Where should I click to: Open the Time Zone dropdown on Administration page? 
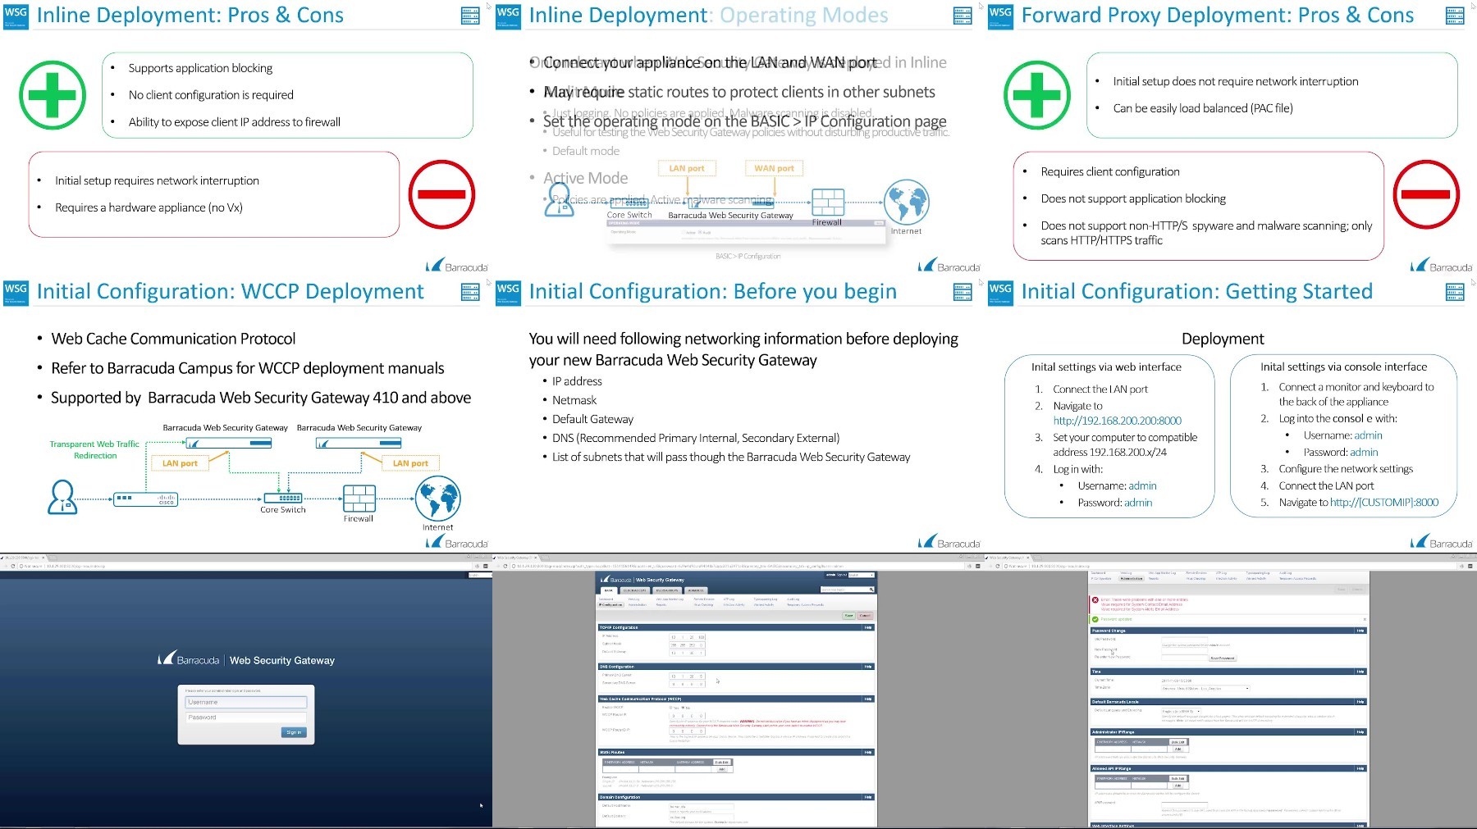tap(1205, 688)
